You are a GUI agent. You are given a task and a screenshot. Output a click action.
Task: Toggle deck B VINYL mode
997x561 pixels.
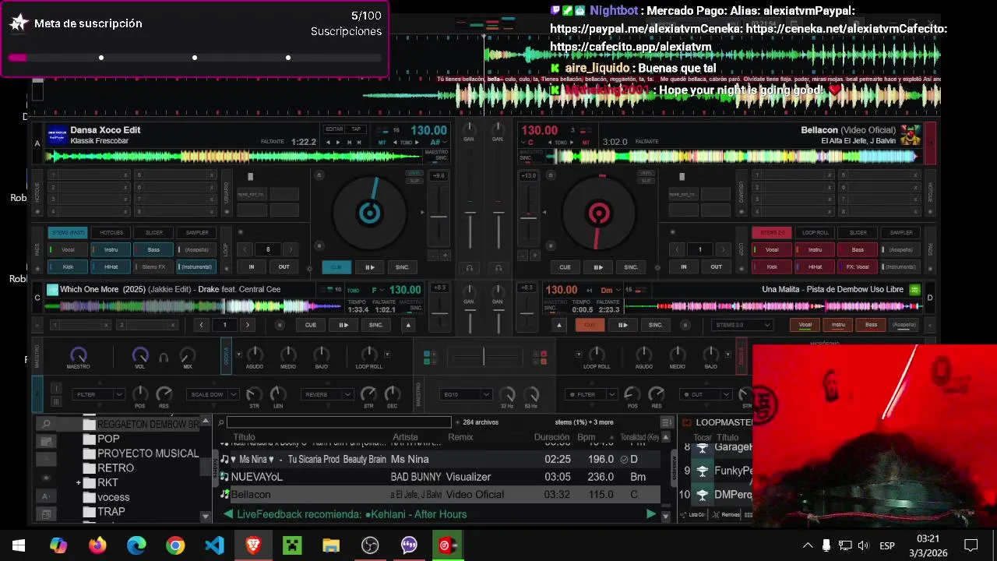pos(646,173)
